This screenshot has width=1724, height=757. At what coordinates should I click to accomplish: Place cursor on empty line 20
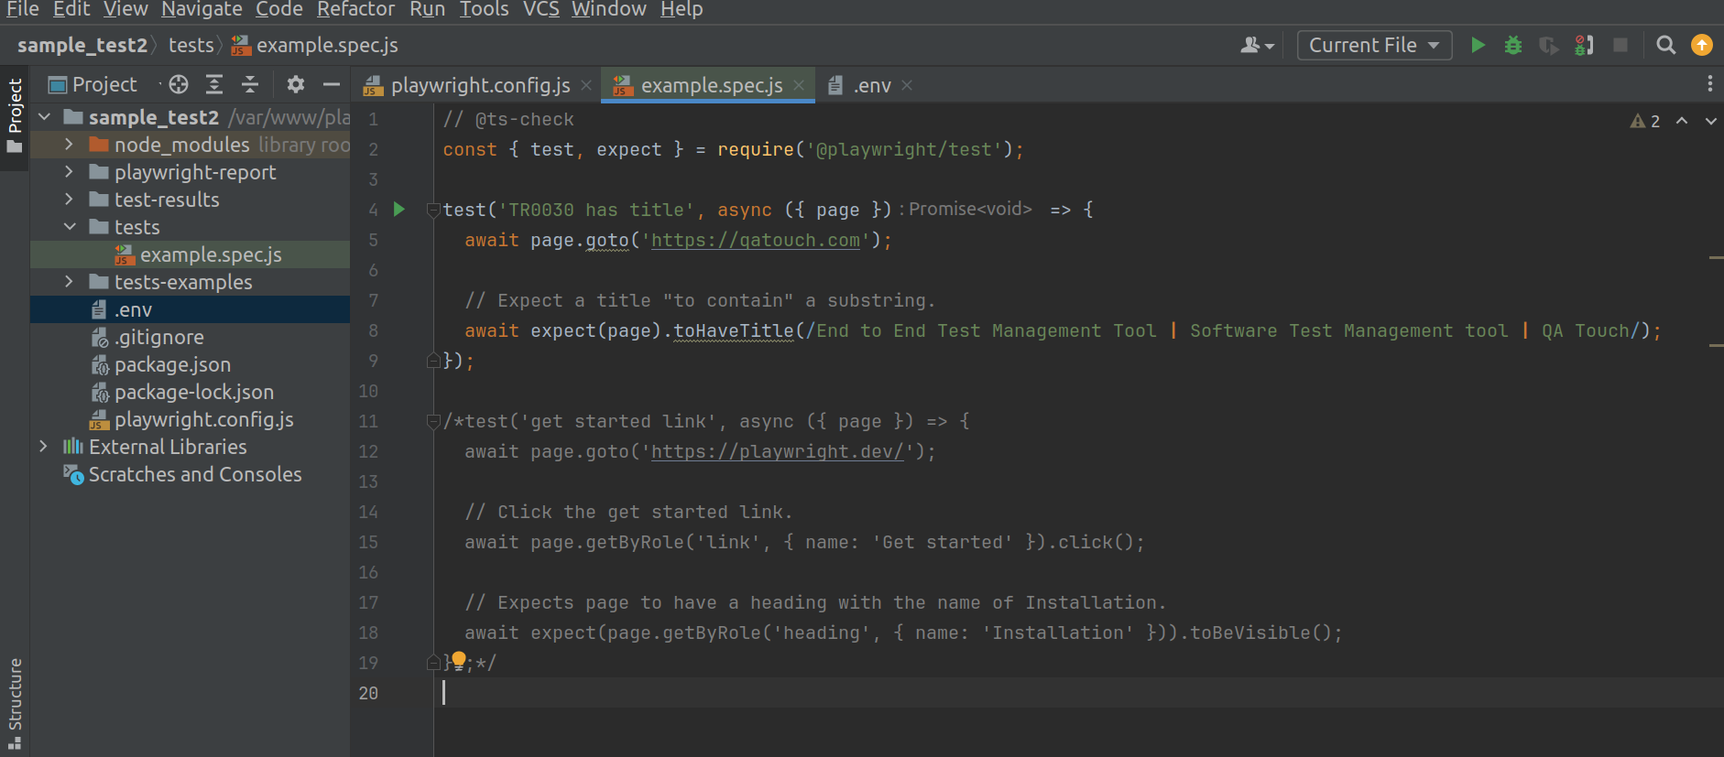[x=1079, y=693]
